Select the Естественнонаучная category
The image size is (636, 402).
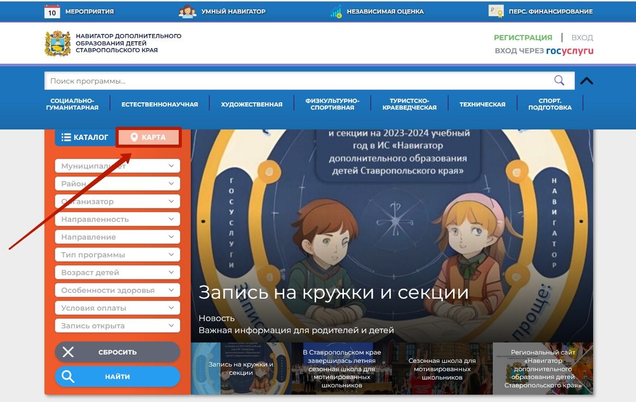tap(159, 104)
